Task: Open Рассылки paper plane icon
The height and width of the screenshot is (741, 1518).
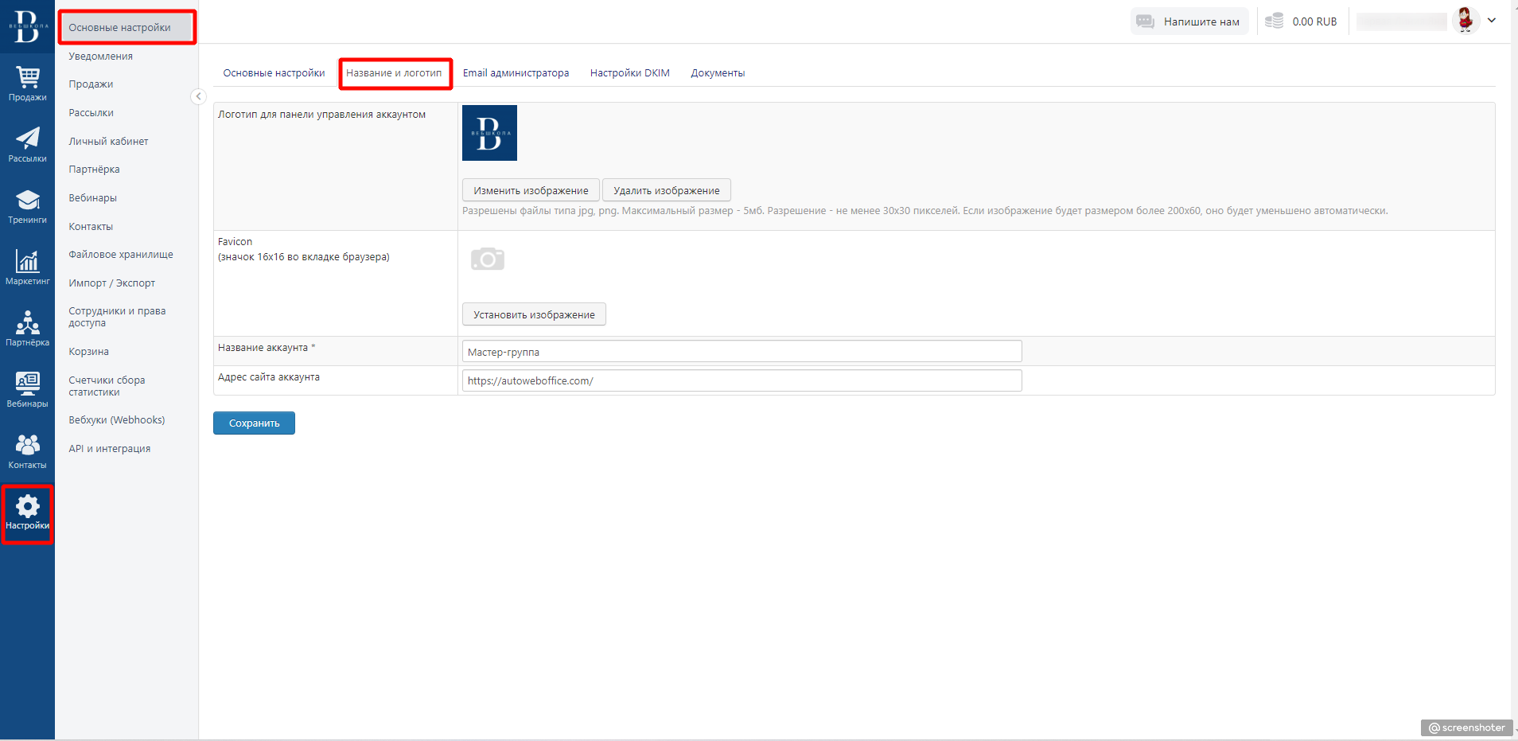Action: tap(27, 138)
